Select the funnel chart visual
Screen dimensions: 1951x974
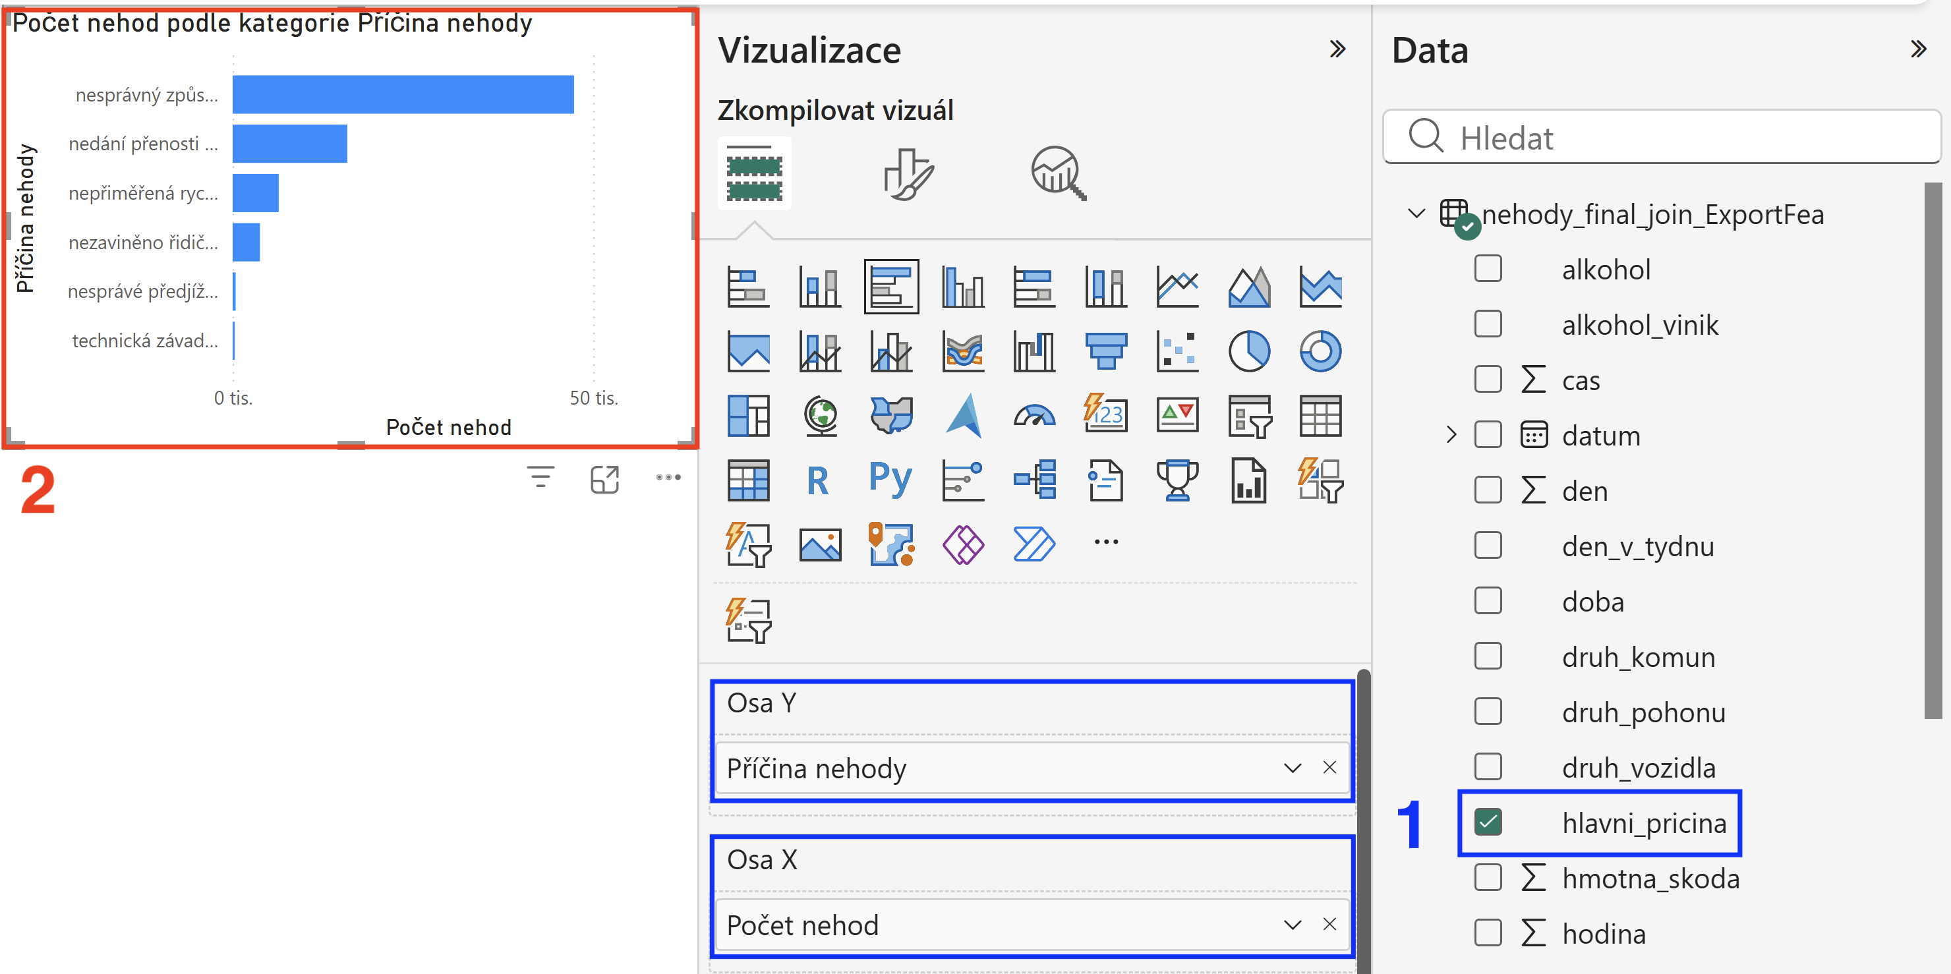(1106, 351)
